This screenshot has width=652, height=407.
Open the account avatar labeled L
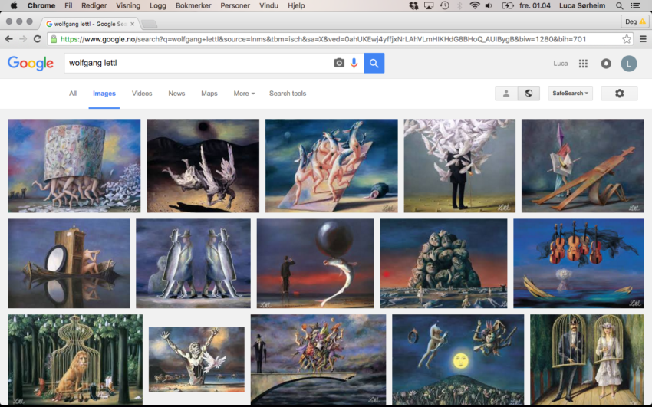pos(629,64)
